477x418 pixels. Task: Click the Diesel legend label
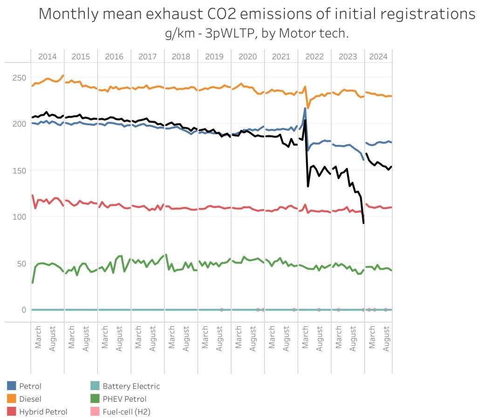pyautogui.click(x=30, y=399)
